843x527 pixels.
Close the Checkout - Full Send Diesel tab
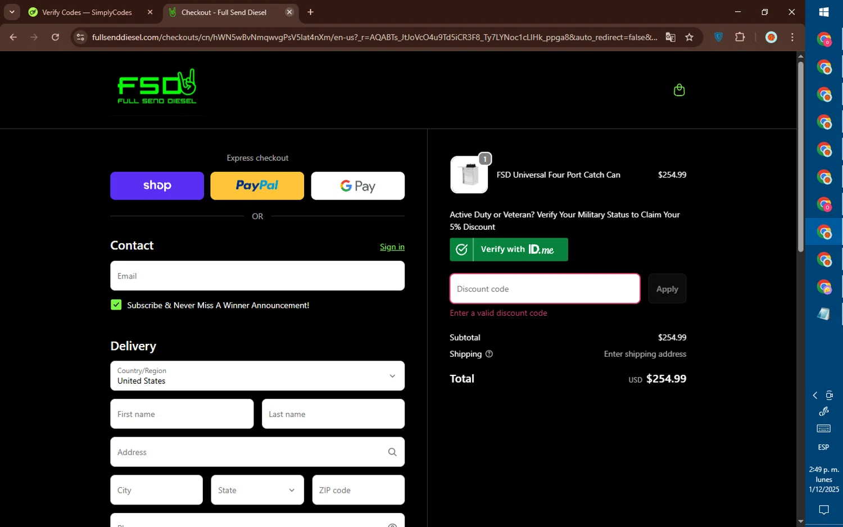click(289, 12)
